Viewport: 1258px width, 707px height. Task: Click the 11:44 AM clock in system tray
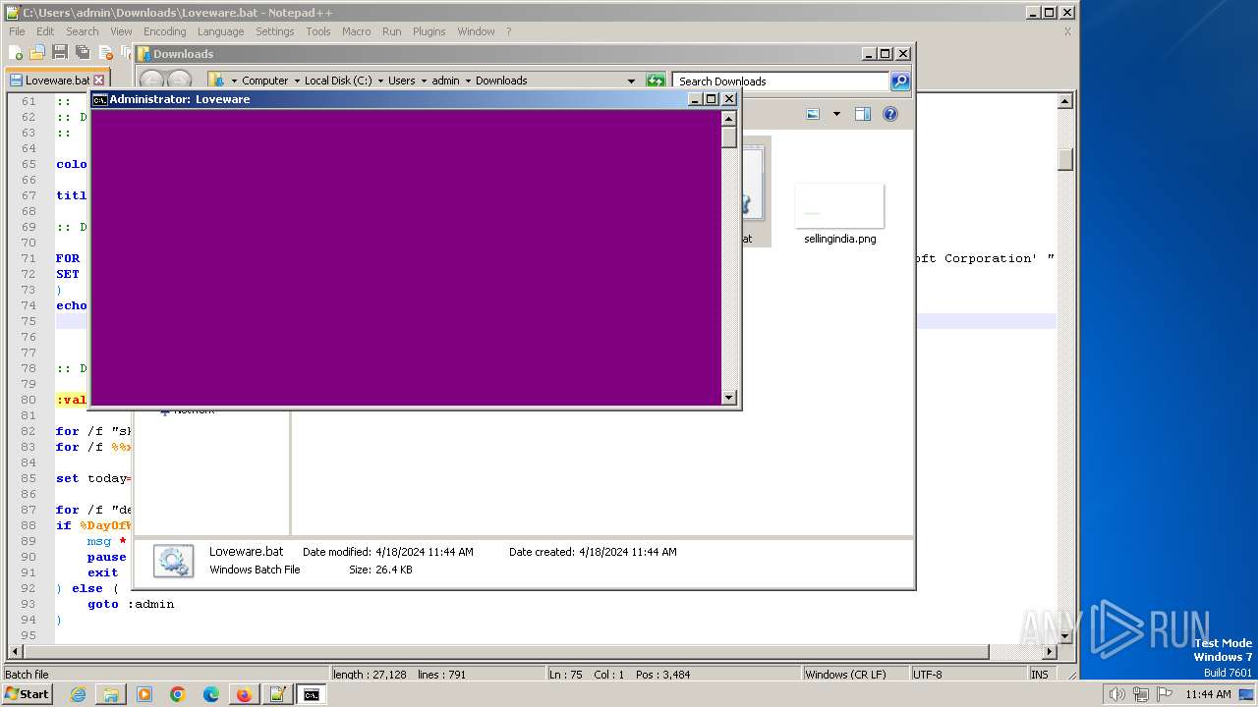tap(1208, 694)
